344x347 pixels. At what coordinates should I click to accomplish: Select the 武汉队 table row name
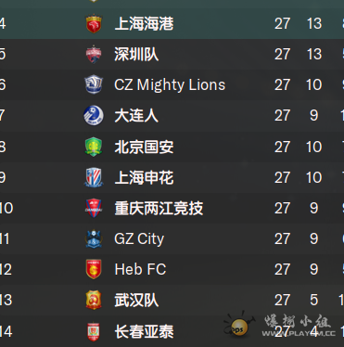pyautogui.click(x=136, y=301)
